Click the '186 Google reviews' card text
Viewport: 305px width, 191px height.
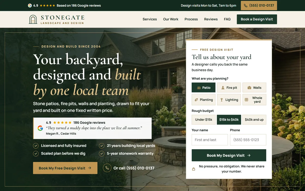pyautogui.click(x=89, y=122)
